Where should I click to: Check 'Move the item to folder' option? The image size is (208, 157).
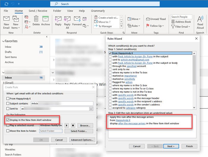point(8,131)
